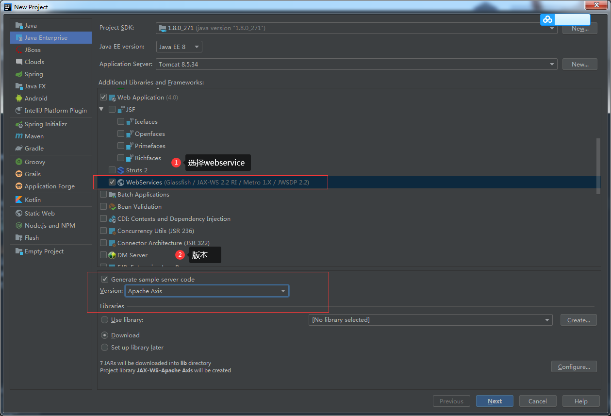611x416 pixels.
Task: Click the Next button
Action: click(495, 401)
